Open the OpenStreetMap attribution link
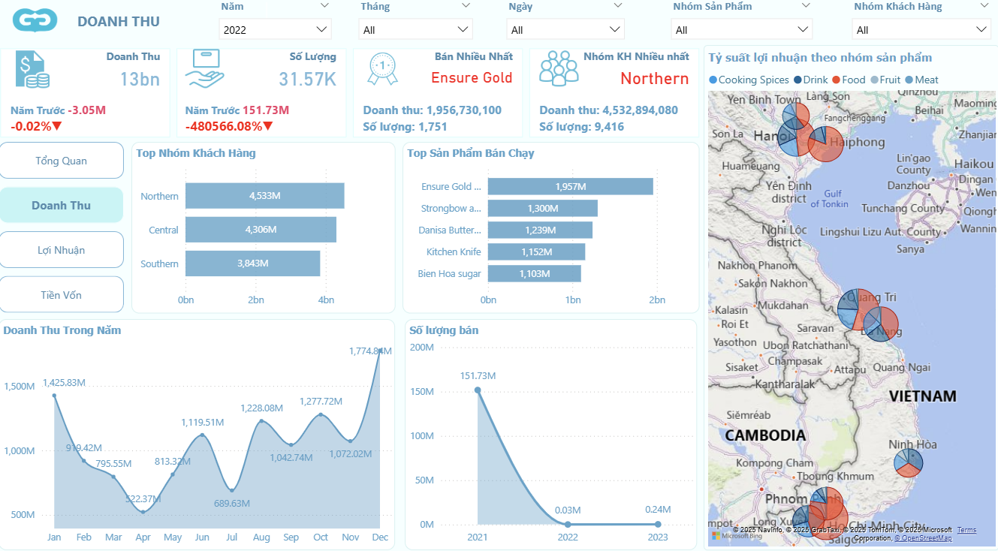This screenshot has width=998, height=551. [x=923, y=538]
